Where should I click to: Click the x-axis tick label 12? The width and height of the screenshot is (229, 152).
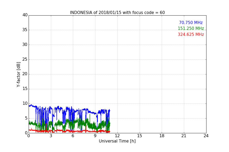coord(117,136)
